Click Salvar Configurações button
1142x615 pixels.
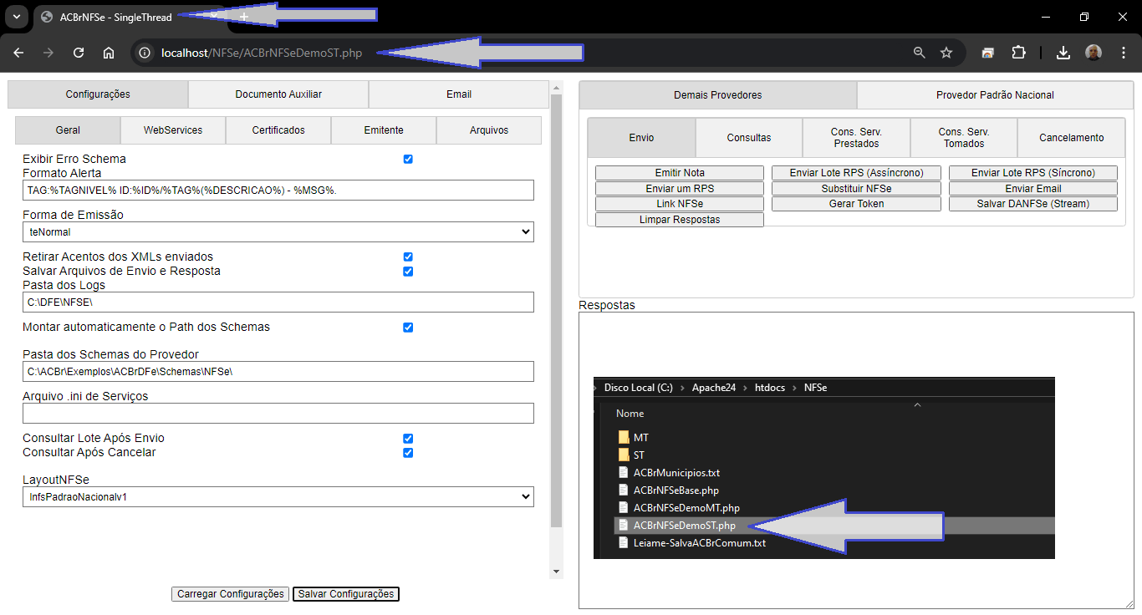[x=346, y=594]
